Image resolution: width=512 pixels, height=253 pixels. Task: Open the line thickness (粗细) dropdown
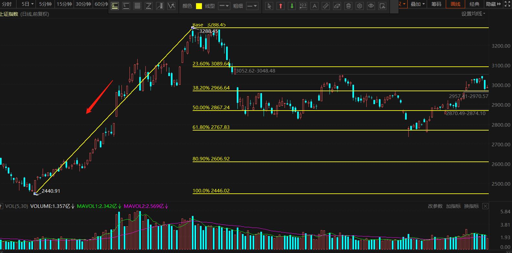(252, 6)
